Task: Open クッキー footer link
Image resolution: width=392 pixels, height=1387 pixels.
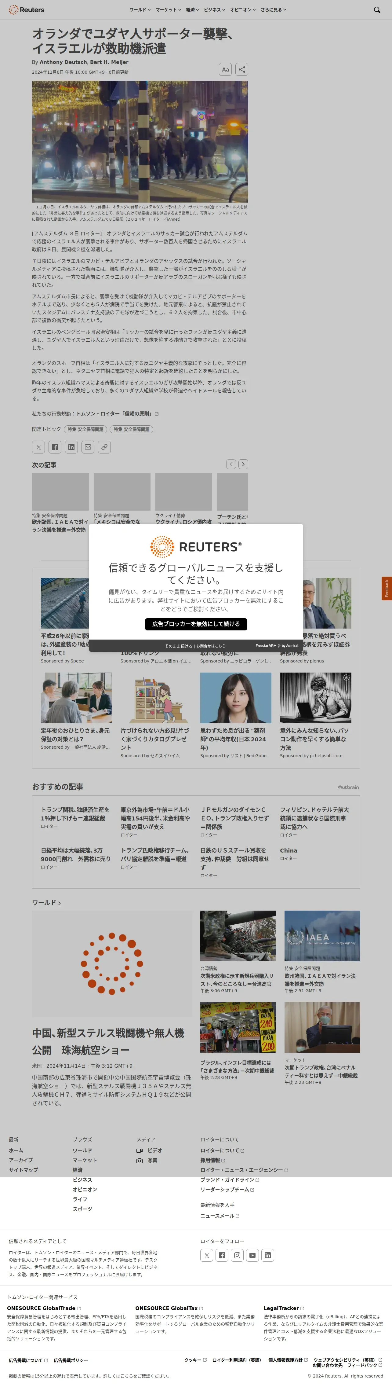Action: [195, 1360]
